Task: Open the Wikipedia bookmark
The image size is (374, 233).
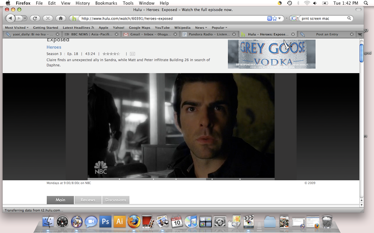Action: (182, 27)
